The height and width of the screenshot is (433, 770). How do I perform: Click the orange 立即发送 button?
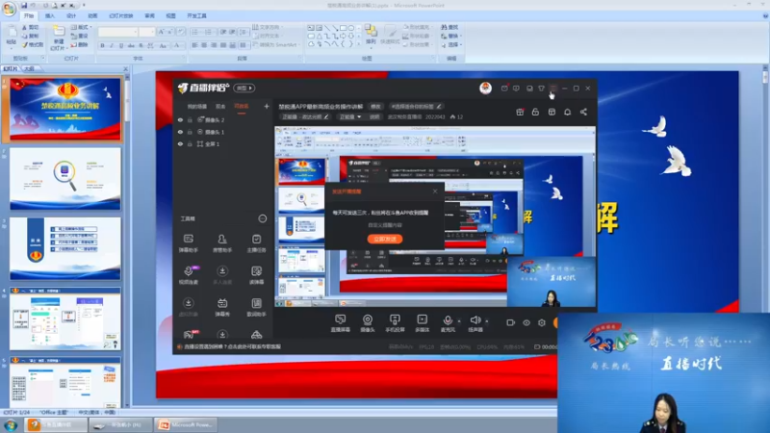click(385, 239)
